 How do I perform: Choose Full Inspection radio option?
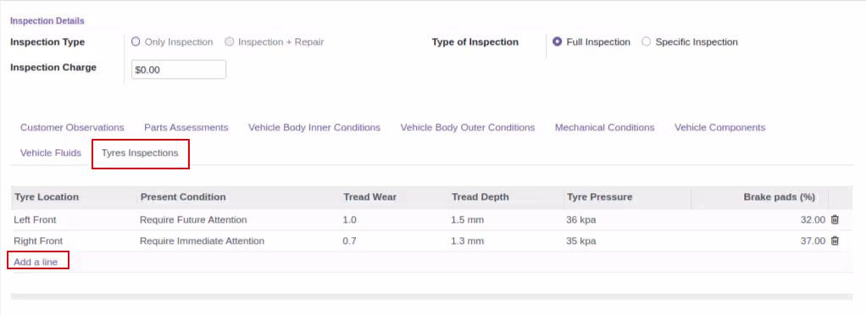coord(558,42)
